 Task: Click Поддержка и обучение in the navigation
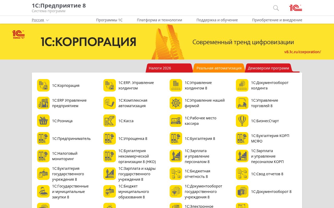pos(217,20)
